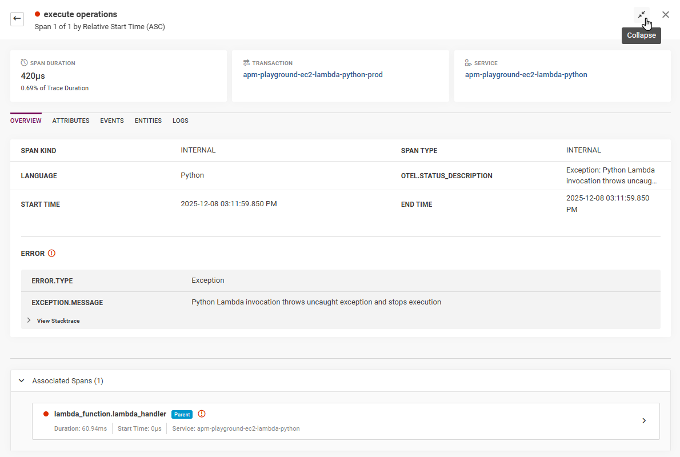The image size is (680, 457).
Task: Open lambda_handler span details via right chevron
Action: tap(644, 420)
